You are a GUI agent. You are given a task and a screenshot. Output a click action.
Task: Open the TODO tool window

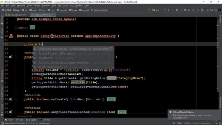tap(9, 120)
